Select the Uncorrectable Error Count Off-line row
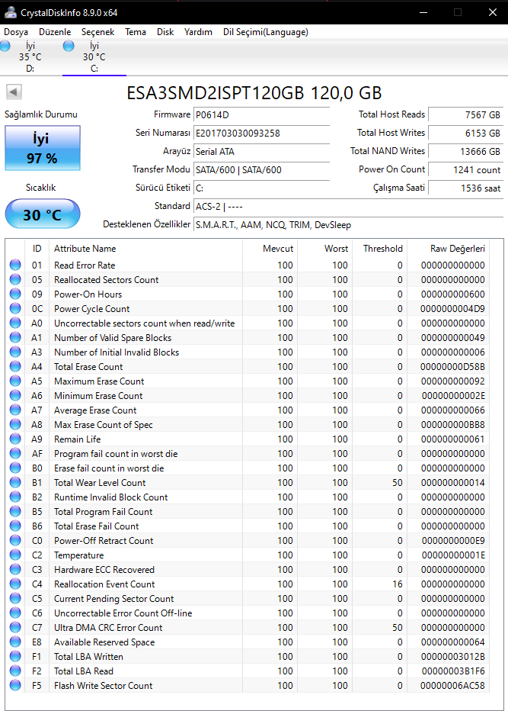 pyautogui.click(x=248, y=613)
